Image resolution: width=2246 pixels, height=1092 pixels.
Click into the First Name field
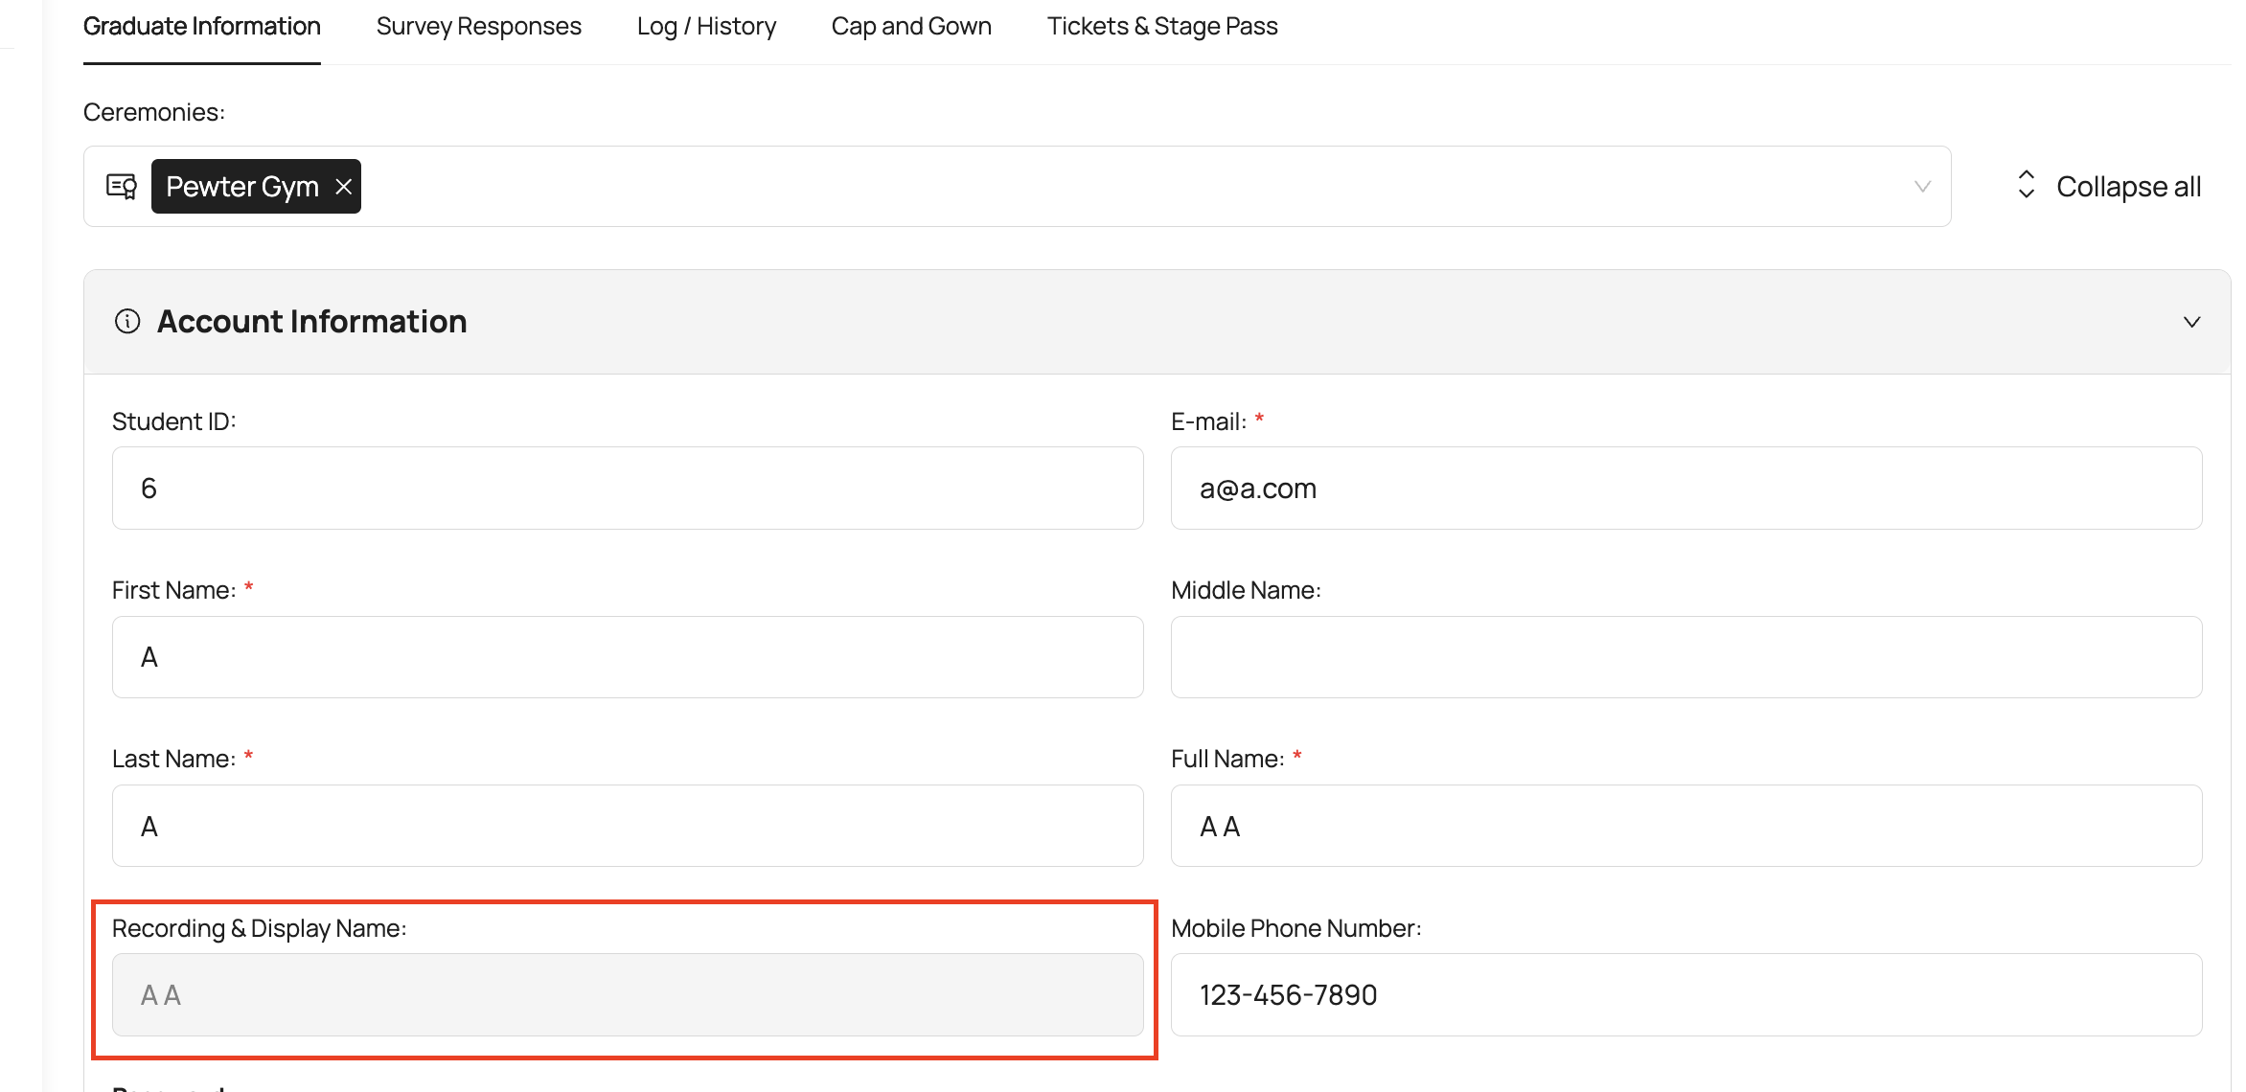click(x=628, y=657)
